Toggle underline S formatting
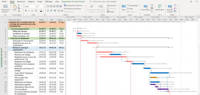Viewport: 200px width, 95px height. click(32, 11)
